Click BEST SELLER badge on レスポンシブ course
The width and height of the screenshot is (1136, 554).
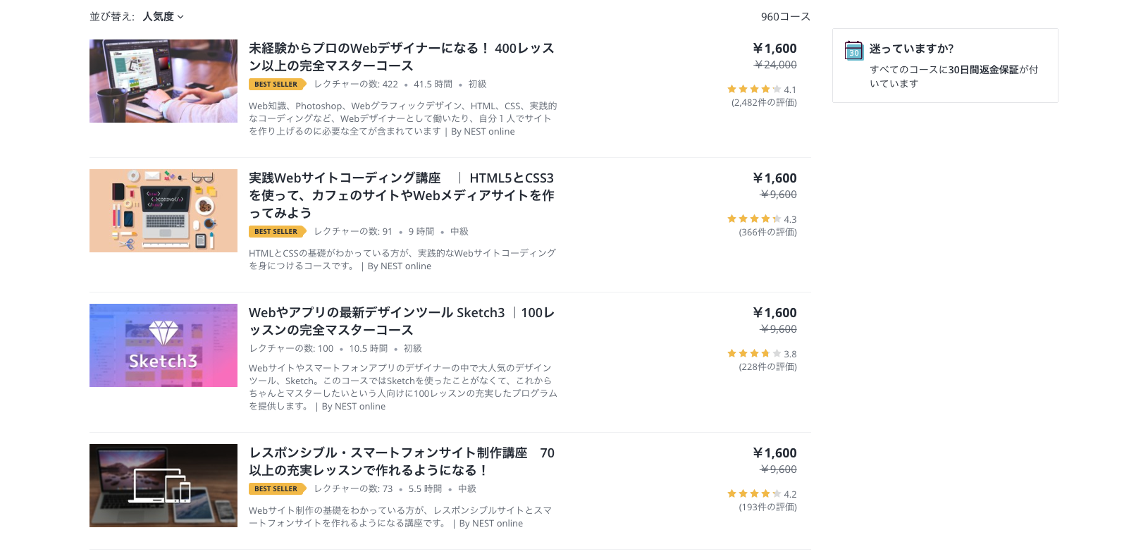click(x=277, y=488)
